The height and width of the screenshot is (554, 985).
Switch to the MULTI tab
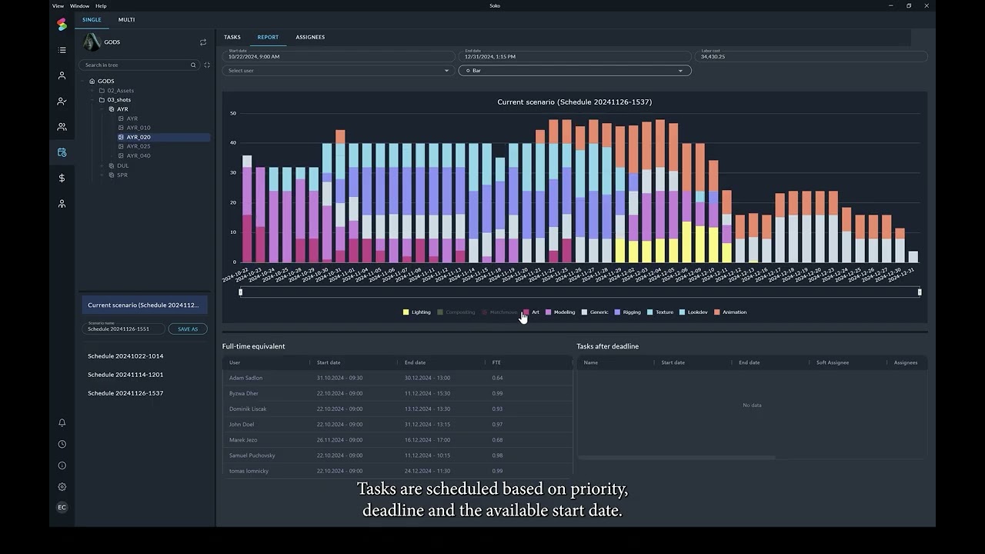[x=126, y=20]
